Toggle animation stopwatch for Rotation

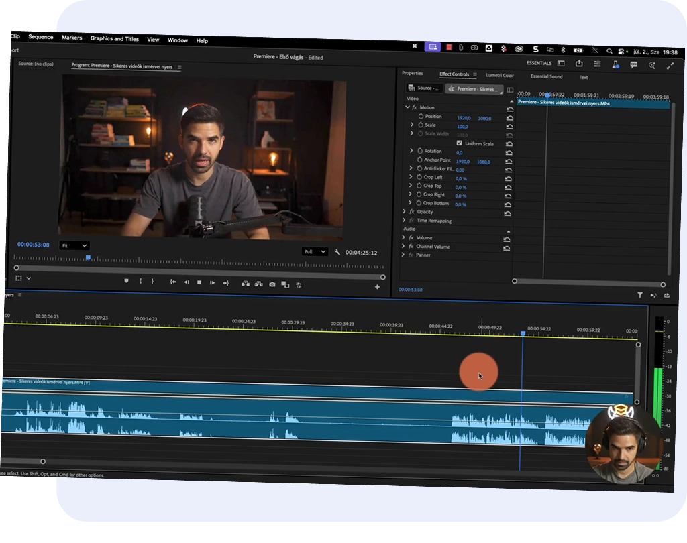tap(420, 151)
